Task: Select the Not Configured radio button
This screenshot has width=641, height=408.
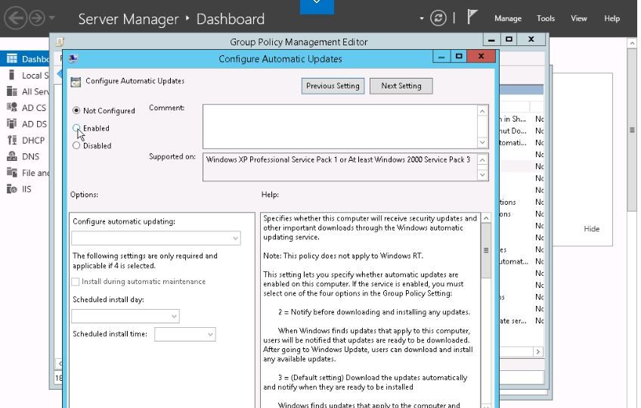Action: tap(76, 110)
